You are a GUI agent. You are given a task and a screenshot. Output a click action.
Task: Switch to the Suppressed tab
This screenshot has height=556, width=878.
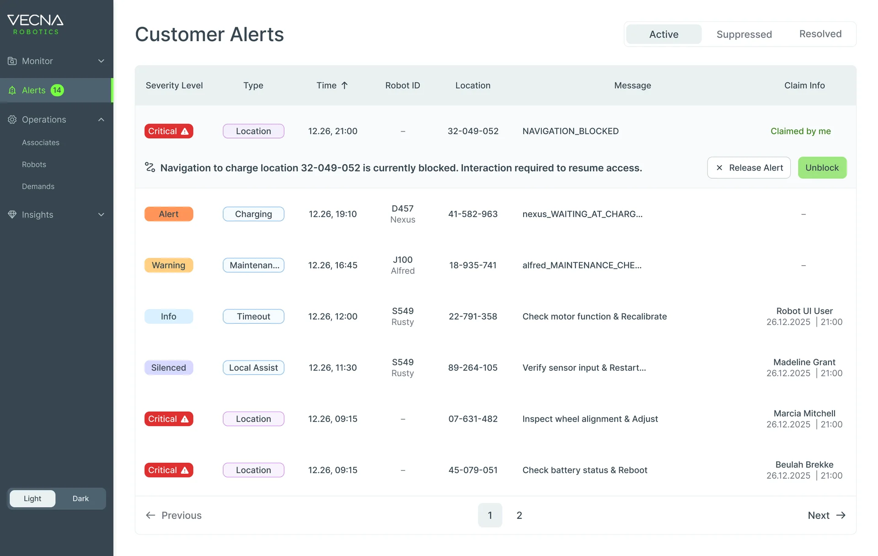click(x=744, y=34)
